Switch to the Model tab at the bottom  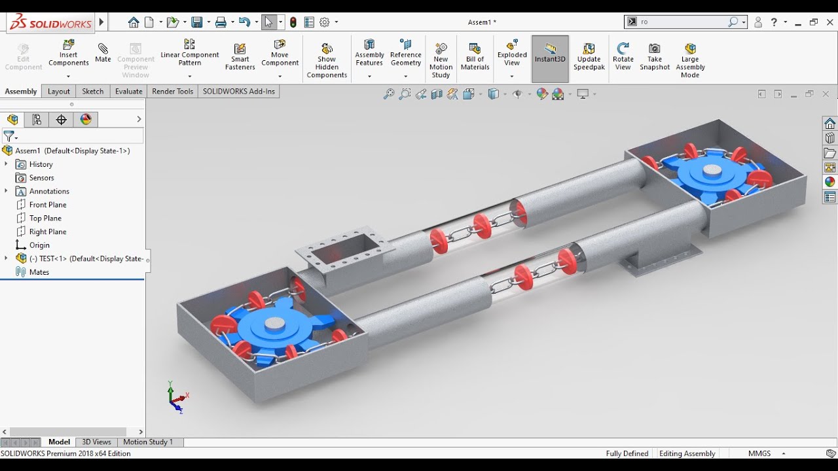(59, 442)
